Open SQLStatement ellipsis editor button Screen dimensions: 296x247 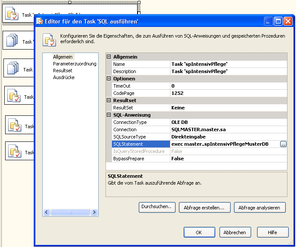tap(283, 144)
